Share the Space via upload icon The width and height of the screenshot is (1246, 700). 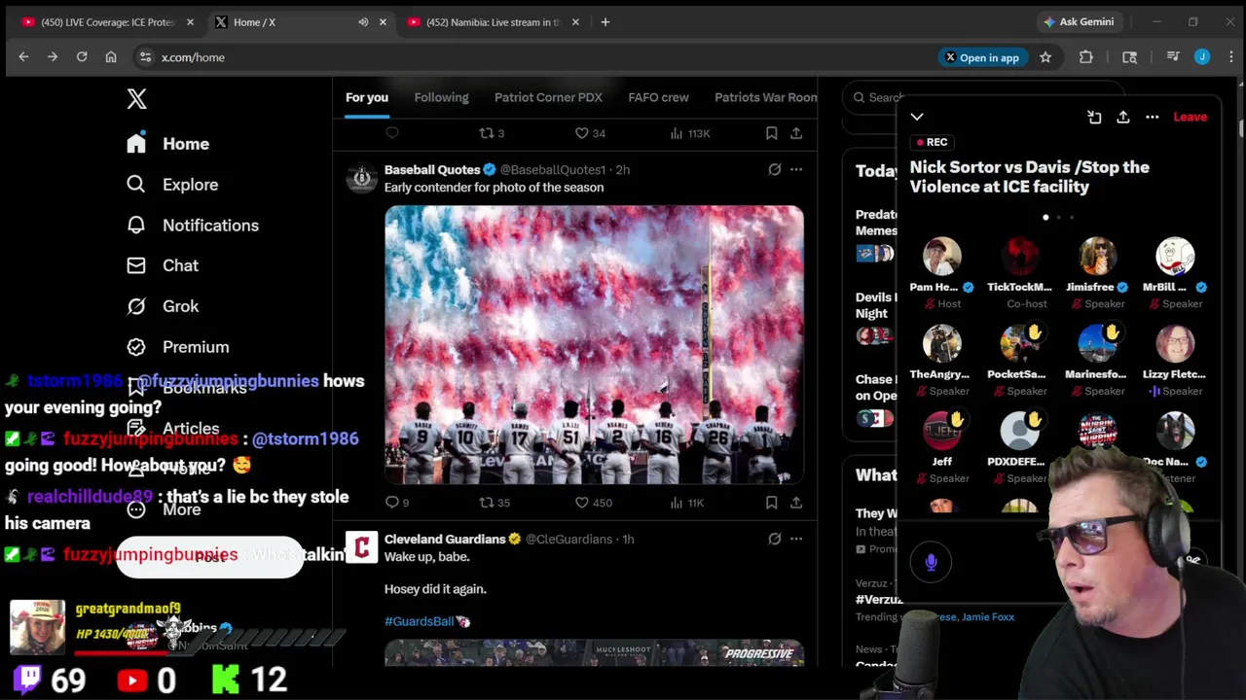point(1123,117)
